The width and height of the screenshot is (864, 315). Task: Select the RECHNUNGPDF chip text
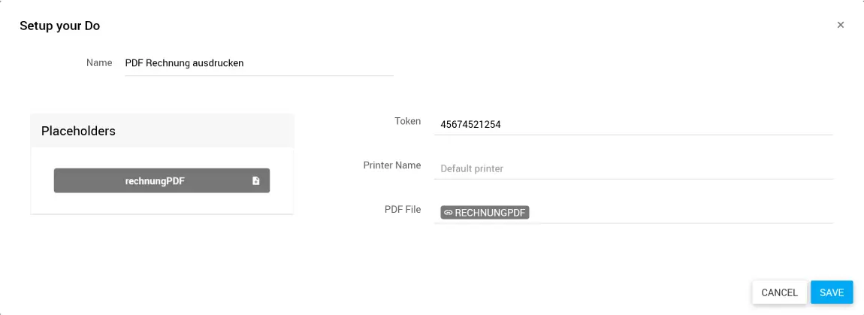(x=490, y=213)
